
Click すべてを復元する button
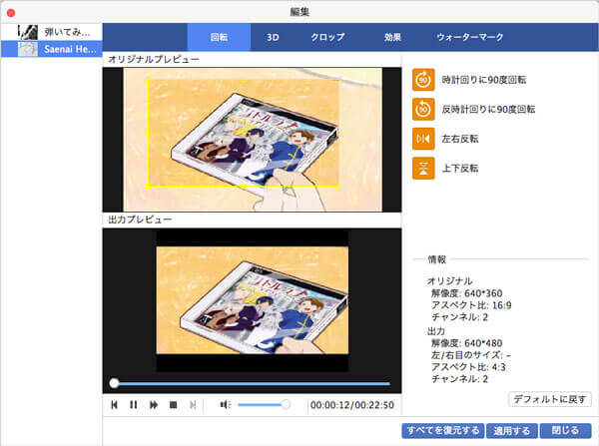click(x=443, y=431)
